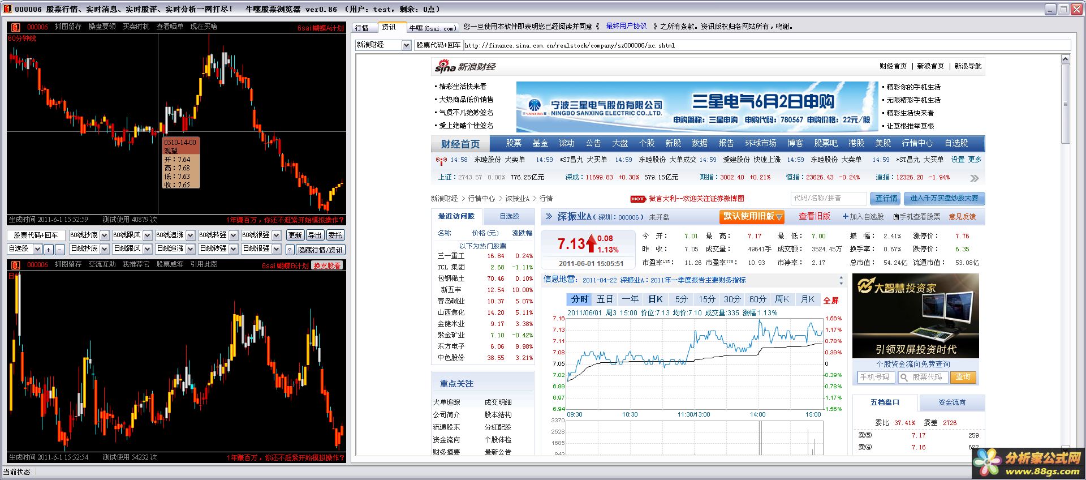This screenshot has width=1086, height=480.
Task: Open the 查看旧版 link
Action: click(x=815, y=216)
